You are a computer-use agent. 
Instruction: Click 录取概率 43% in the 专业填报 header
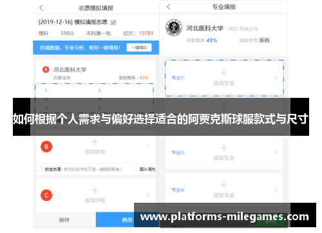click(202, 41)
